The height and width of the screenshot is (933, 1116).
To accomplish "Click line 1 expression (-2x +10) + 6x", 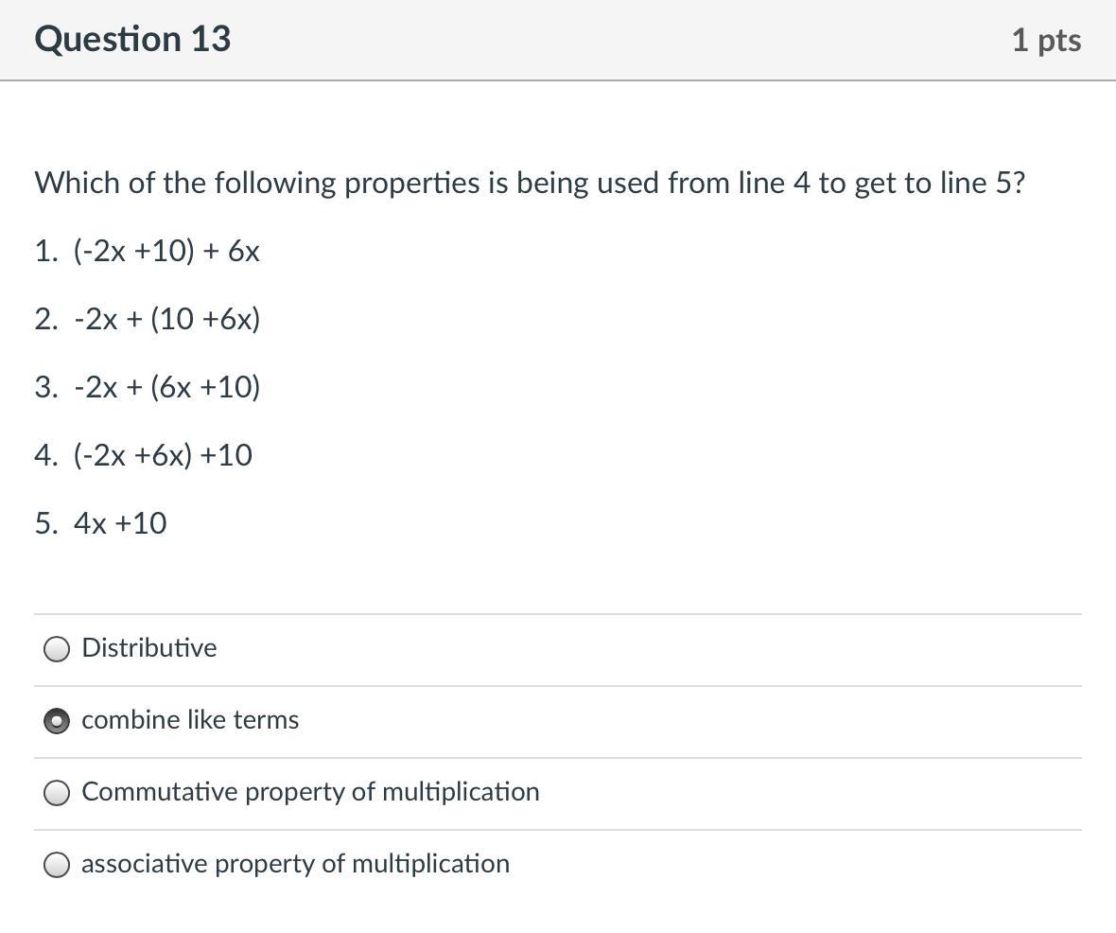I will tap(166, 252).
